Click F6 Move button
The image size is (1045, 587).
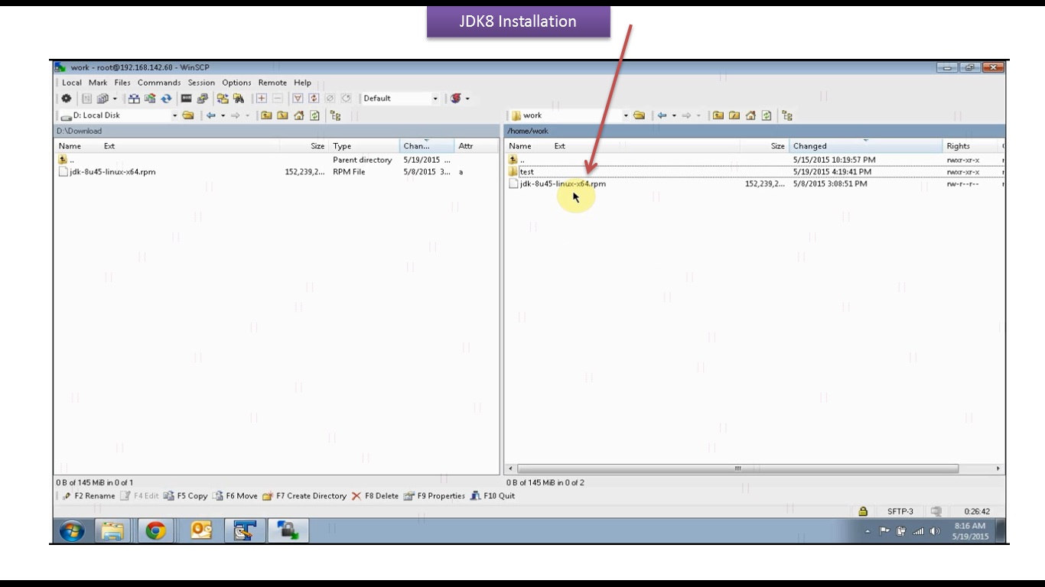pyautogui.click(x=235, y=496)
